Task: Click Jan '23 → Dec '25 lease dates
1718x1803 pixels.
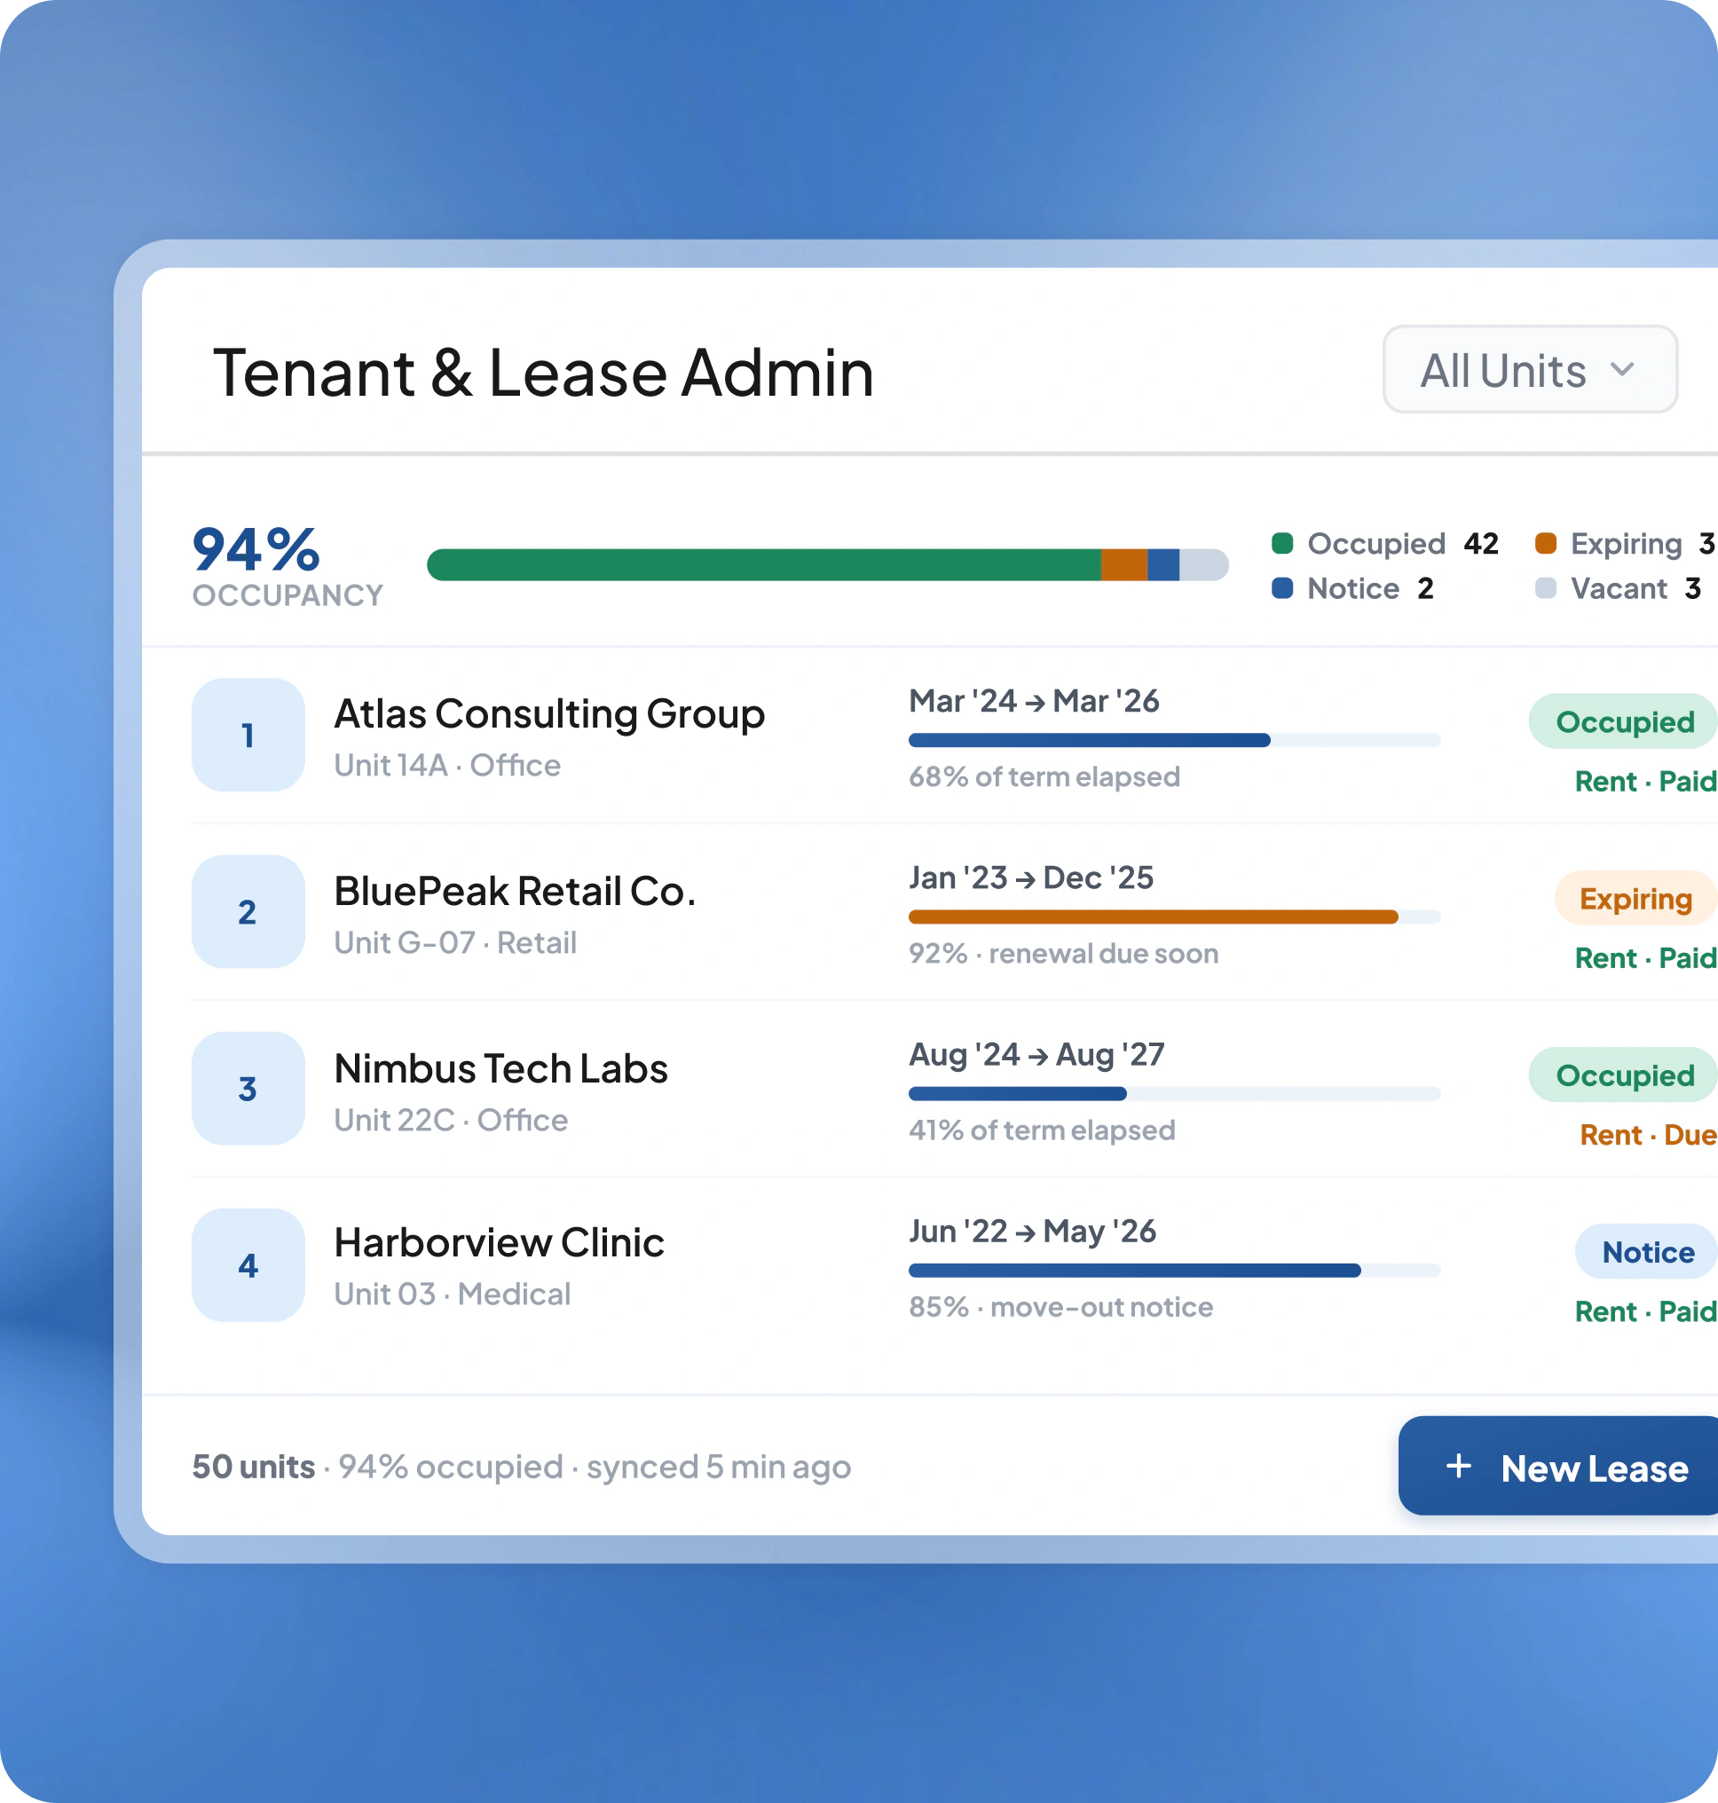Action: pos(1031,878)
